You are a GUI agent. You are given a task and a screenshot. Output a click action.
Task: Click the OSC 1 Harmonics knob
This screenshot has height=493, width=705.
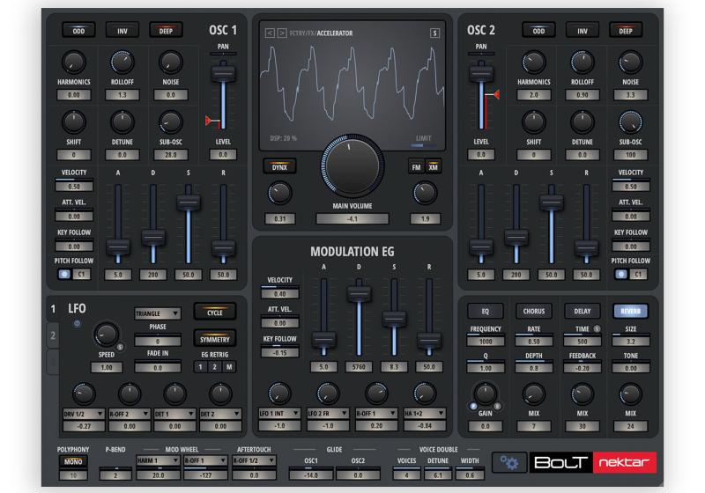[73, 62]
